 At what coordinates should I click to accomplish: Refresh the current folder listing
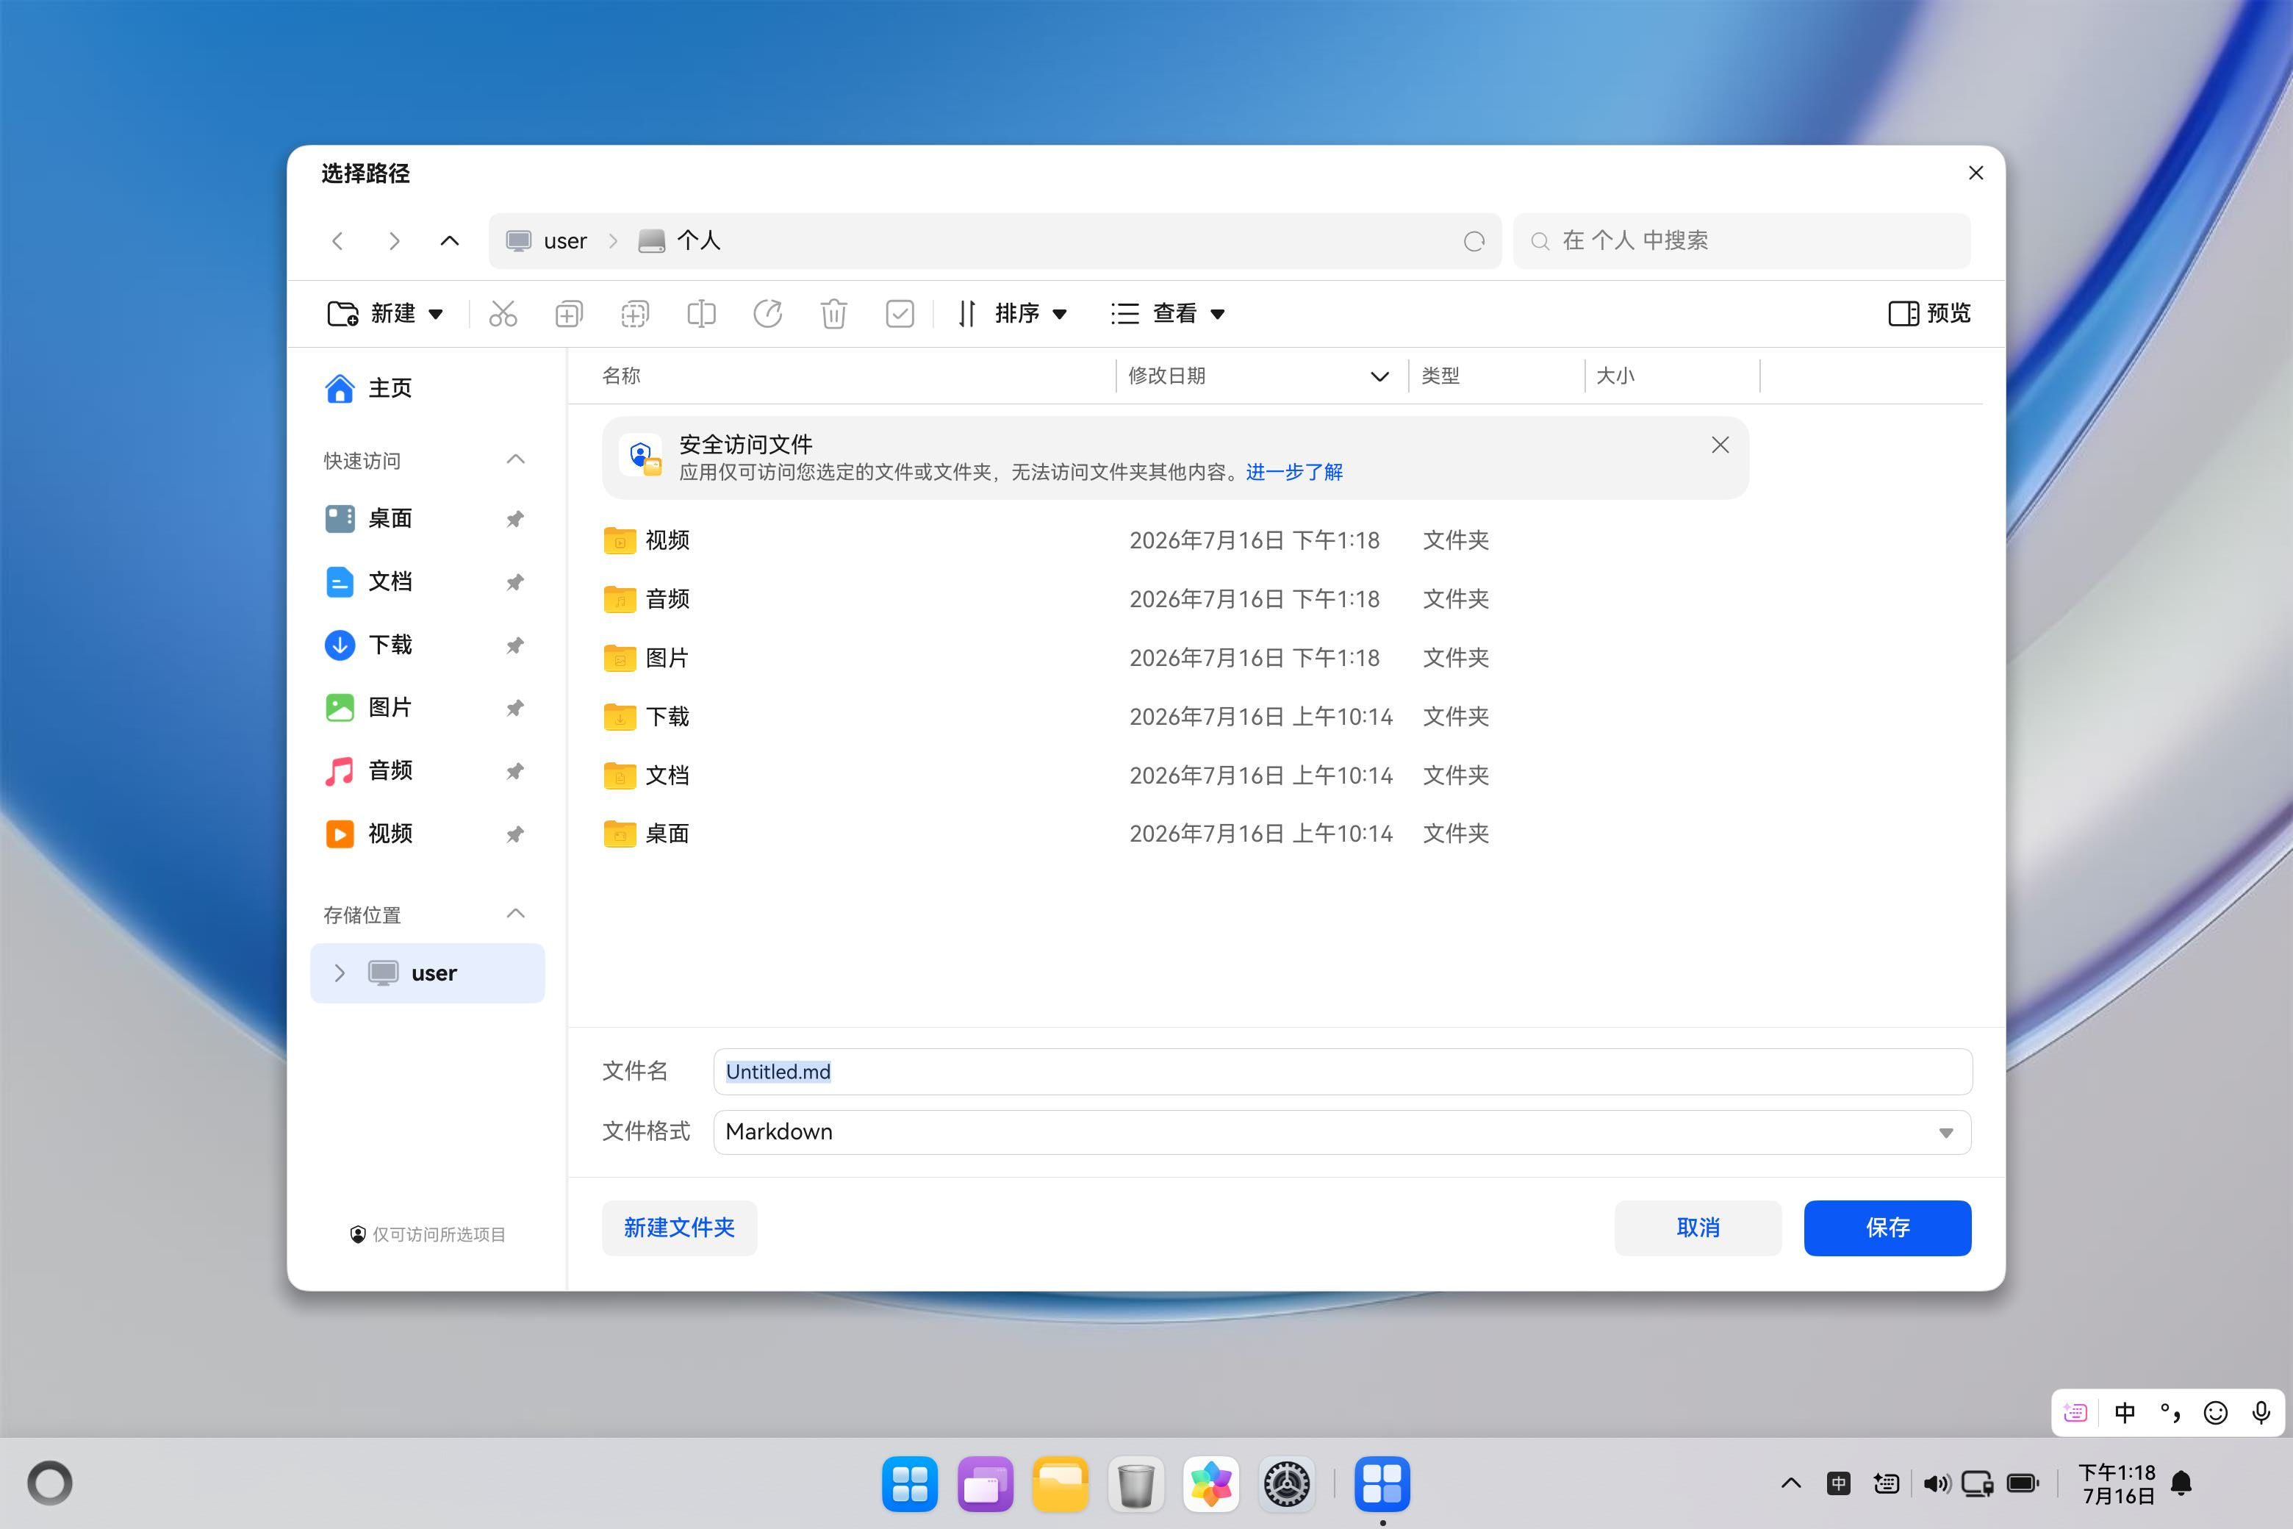(1474, 241)
